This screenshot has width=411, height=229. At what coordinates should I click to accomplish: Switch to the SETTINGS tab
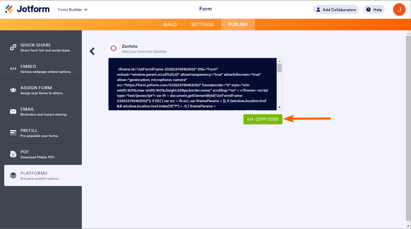pos(202,25)
